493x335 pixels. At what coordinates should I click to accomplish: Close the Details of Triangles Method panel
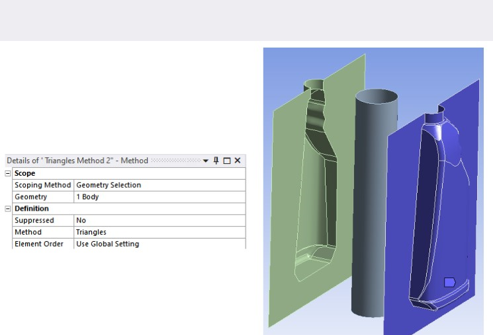coord(237,161)
